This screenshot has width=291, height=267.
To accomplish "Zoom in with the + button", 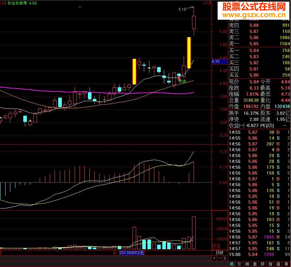I will (x=214, y=258).
